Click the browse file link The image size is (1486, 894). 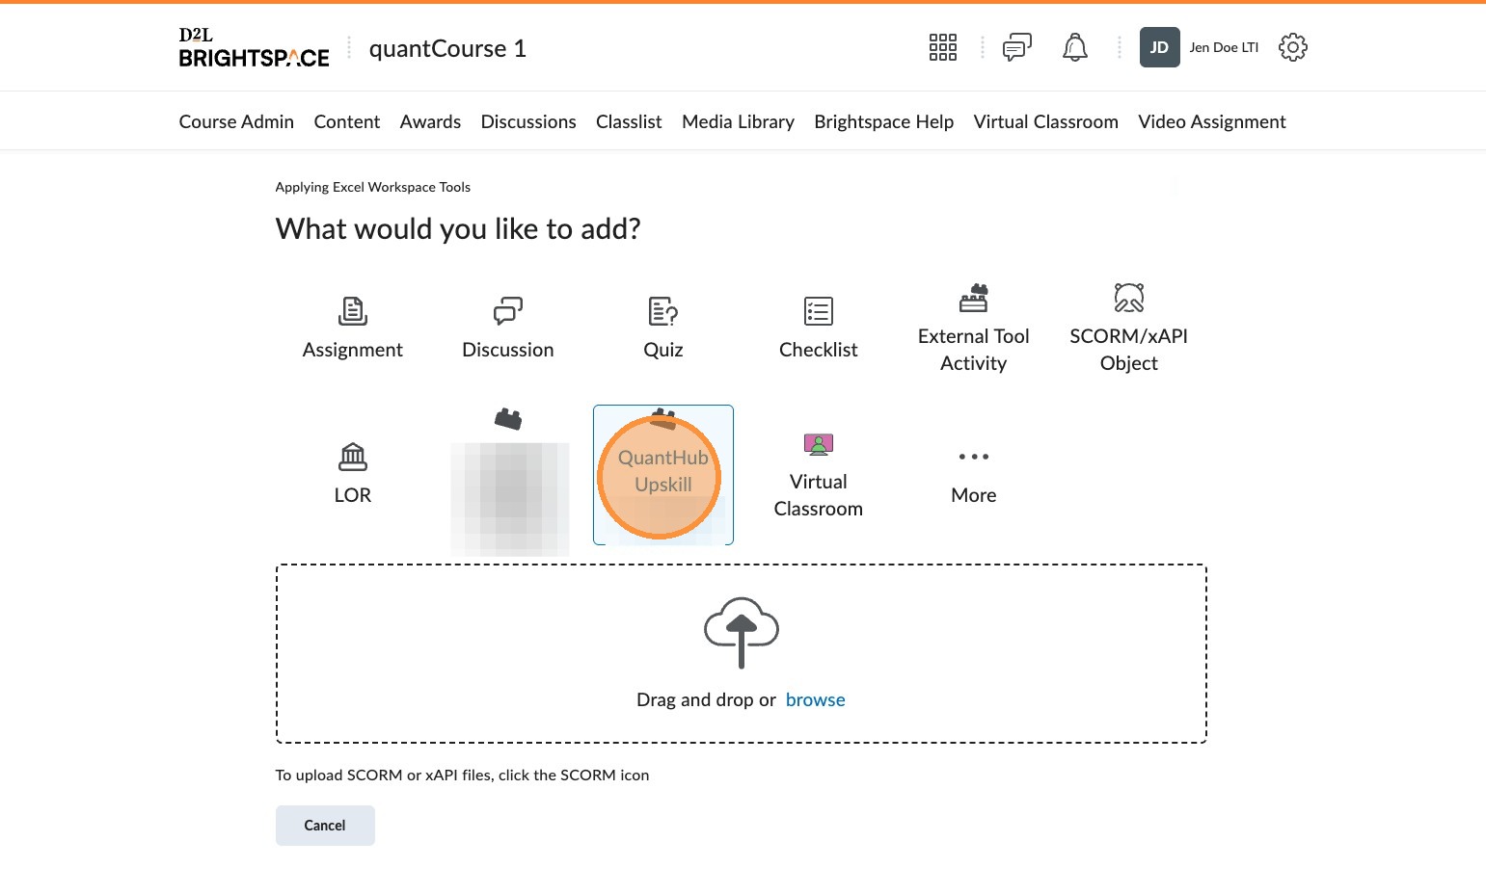(x=815, y=700)
